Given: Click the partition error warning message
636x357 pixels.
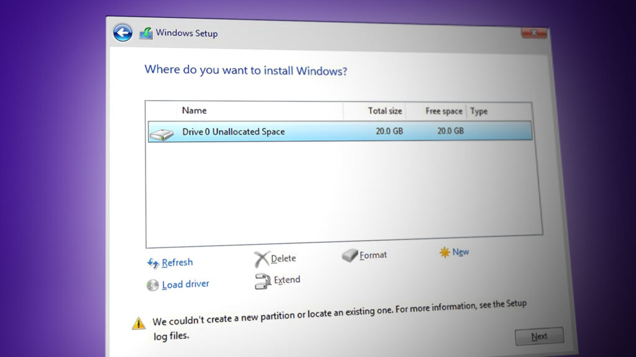Looking at the screenshot, I should 340,320.
